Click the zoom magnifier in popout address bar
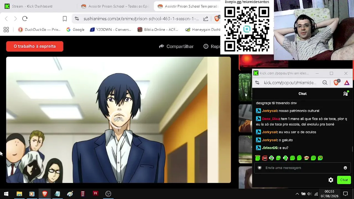This screenshot has width=354, height=199. (325, 83)
